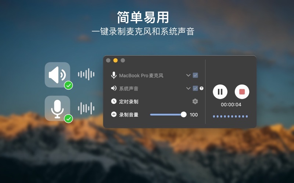Click the speaker icon beside 系统声音
Viewport: 294px width, 183px height.
tap(114, 88)
